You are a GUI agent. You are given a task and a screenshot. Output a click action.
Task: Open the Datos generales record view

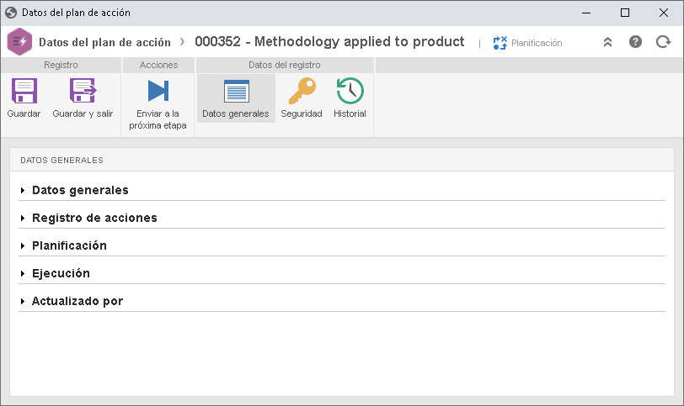[236, 98]
